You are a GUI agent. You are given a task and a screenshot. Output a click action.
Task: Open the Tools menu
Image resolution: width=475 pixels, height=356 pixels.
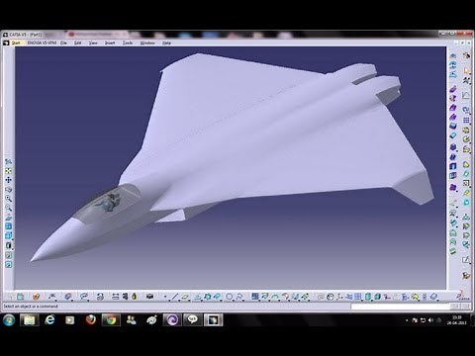click(128, 43)
